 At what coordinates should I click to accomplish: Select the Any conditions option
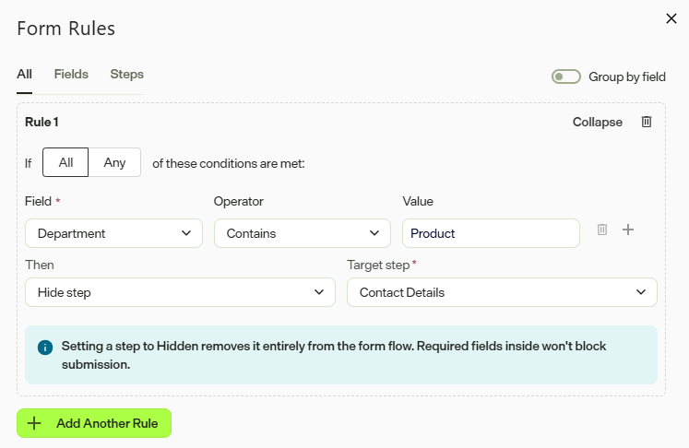[x=114, y=162]
